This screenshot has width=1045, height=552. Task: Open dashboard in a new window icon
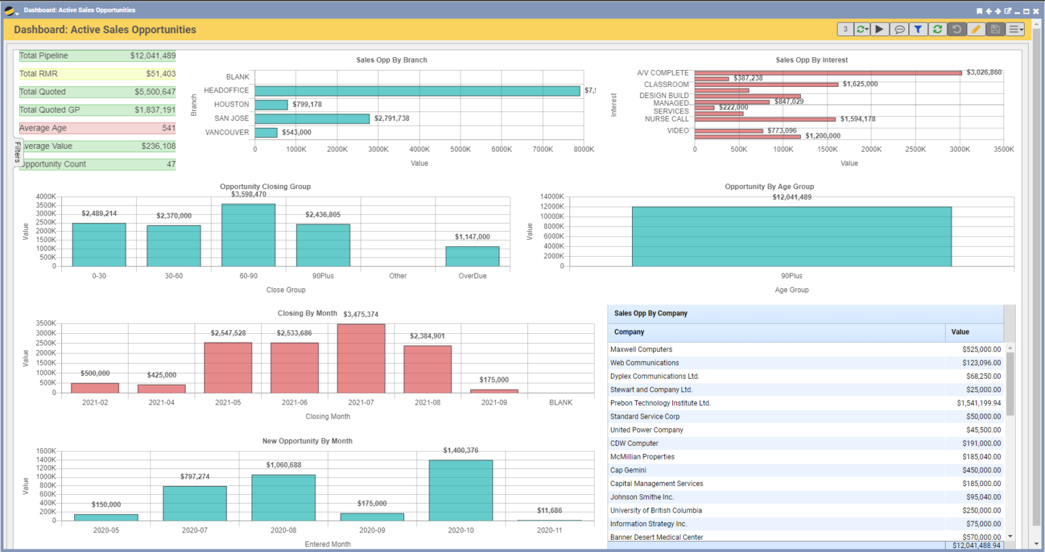click(1008, 11)
